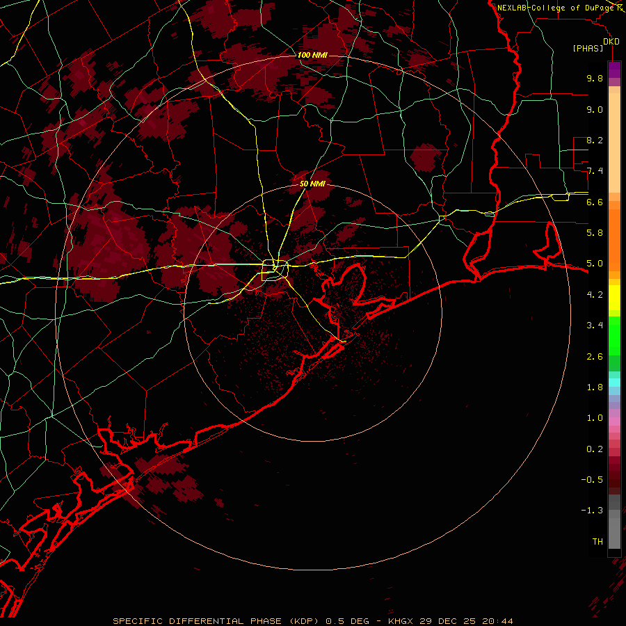Click the bright green band of the color scale
This screenshot has width=626, height=626.
tap(614, 335)
